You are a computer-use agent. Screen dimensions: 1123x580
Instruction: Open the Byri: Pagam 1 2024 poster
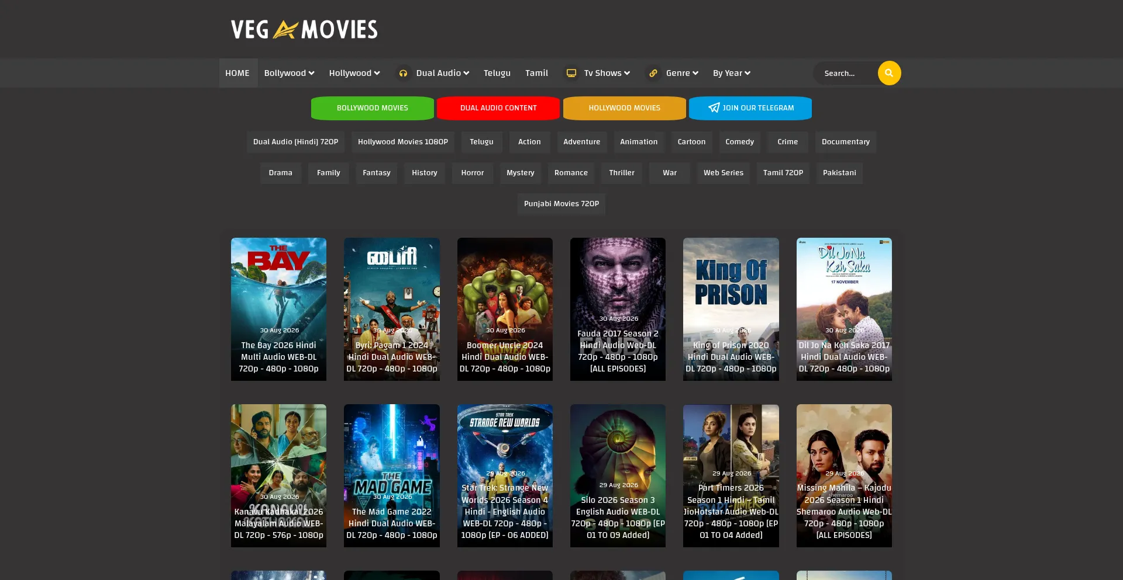(x=392, y=309)
